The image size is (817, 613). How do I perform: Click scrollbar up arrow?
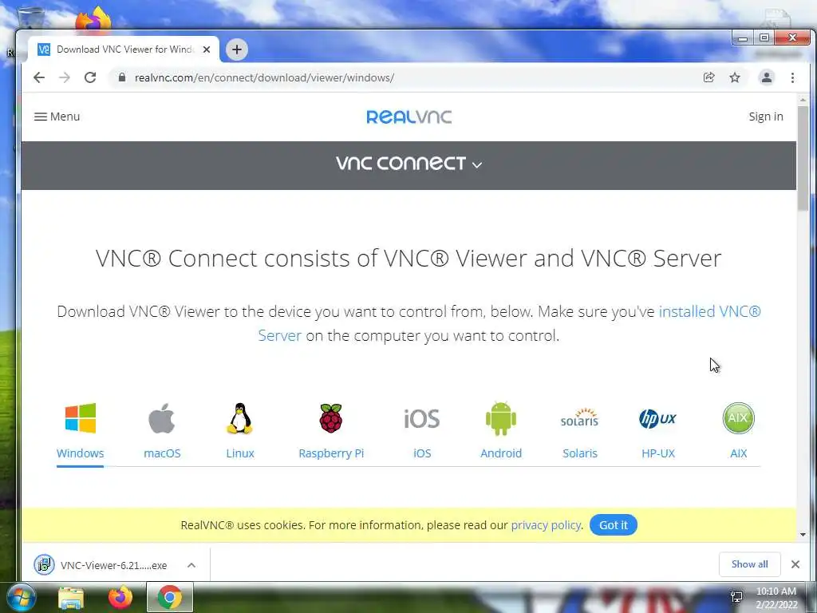pyautogui.click(x=803, y=100)
